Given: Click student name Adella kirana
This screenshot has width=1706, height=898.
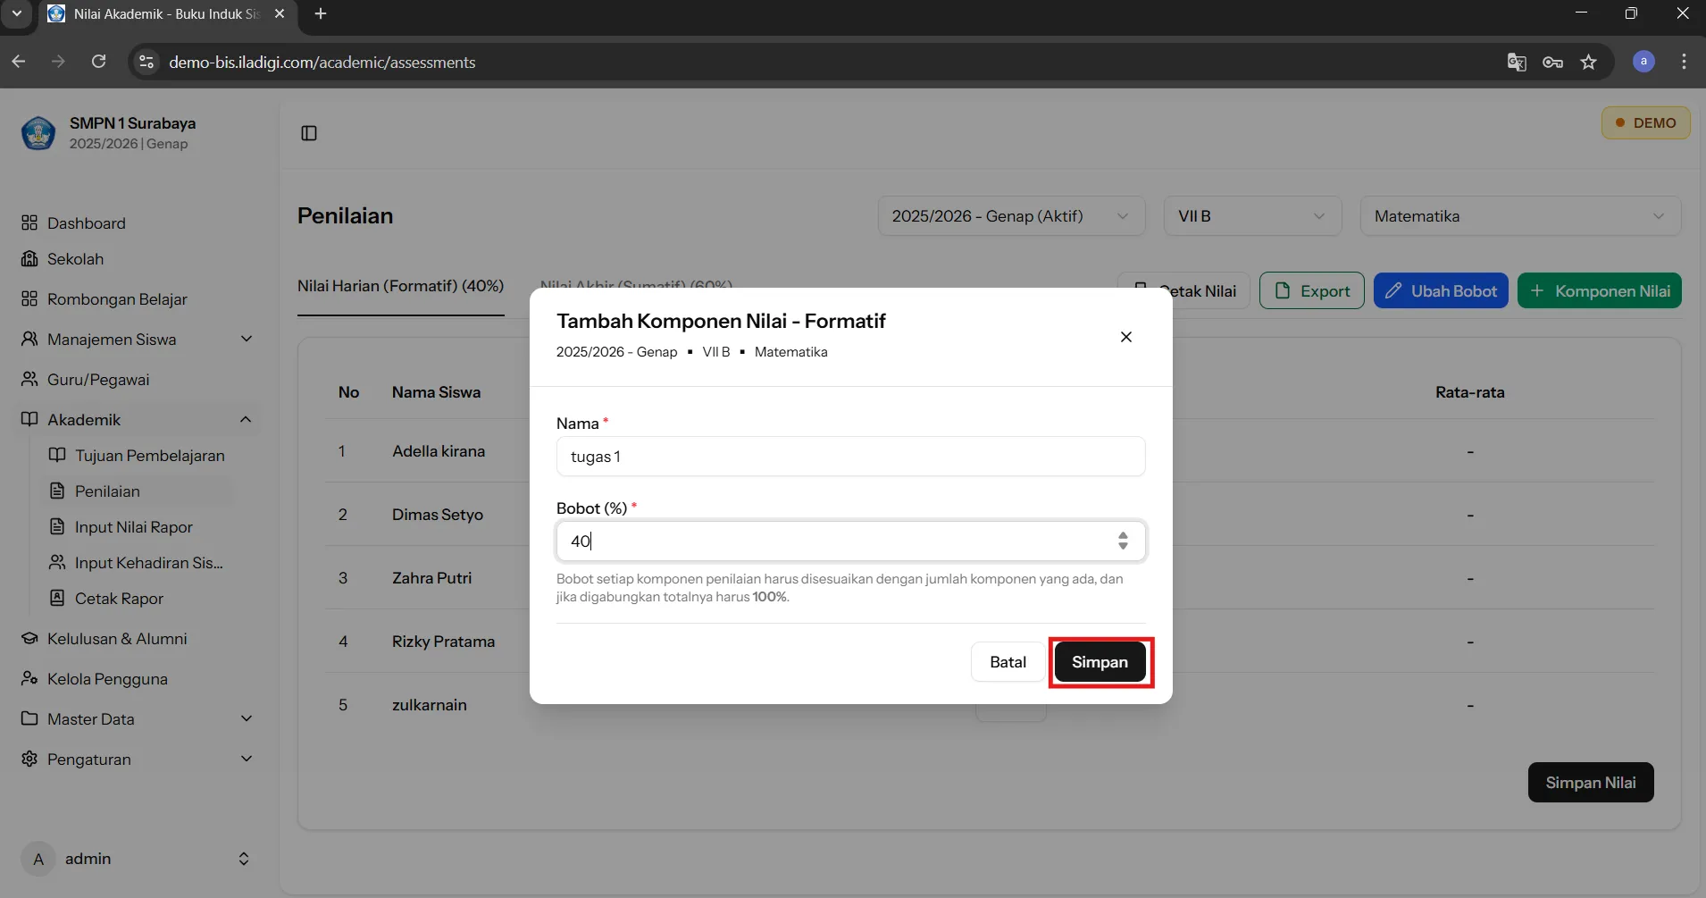Looking at the screenshot, I should (x=439, y=451).
